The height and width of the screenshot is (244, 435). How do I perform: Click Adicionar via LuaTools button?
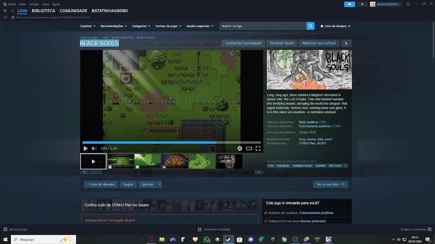[319, 43]
